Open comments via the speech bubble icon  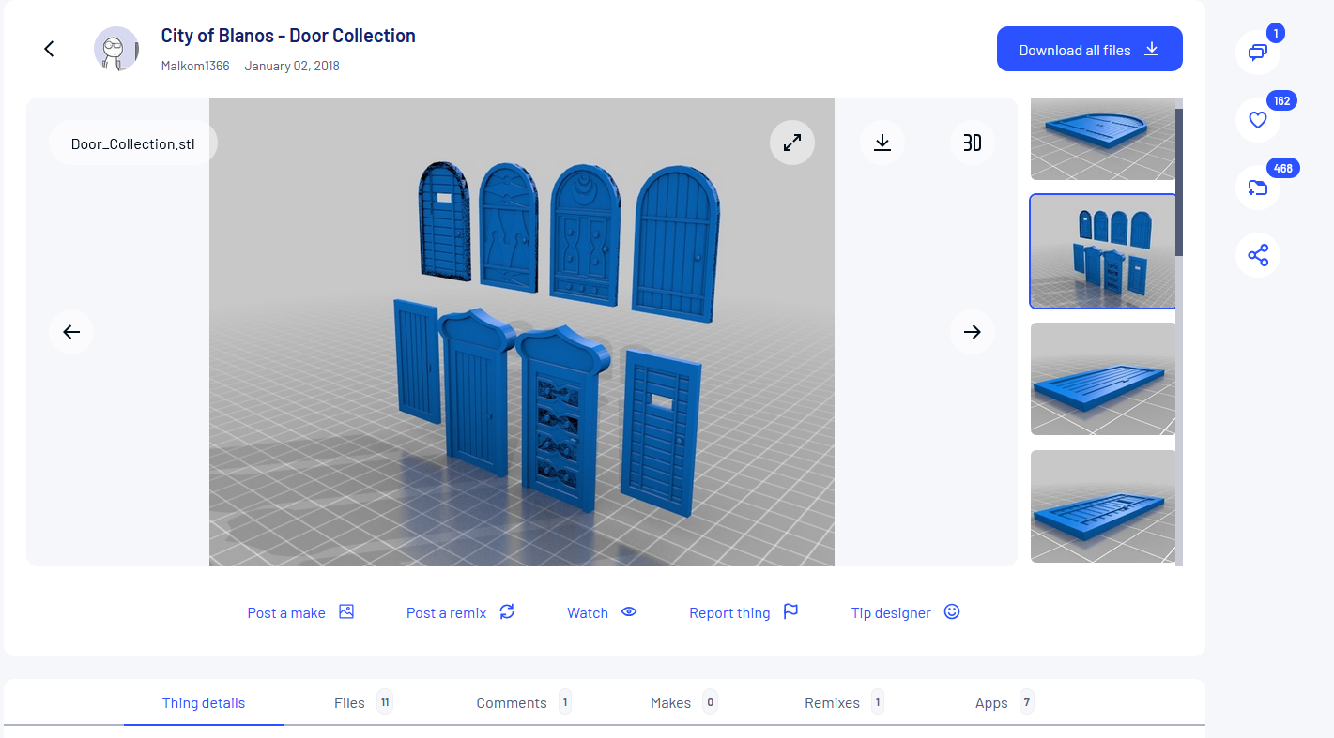[1258, 52]
